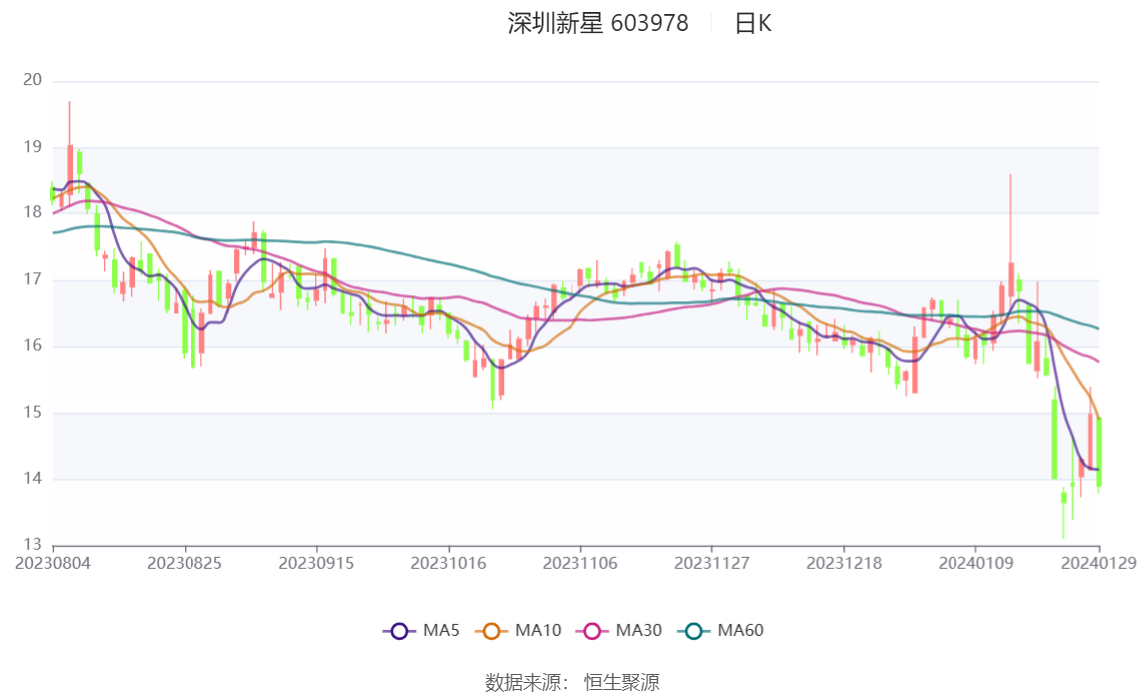
Task: Click the y-axis value 20
Action: click(32, 80)
